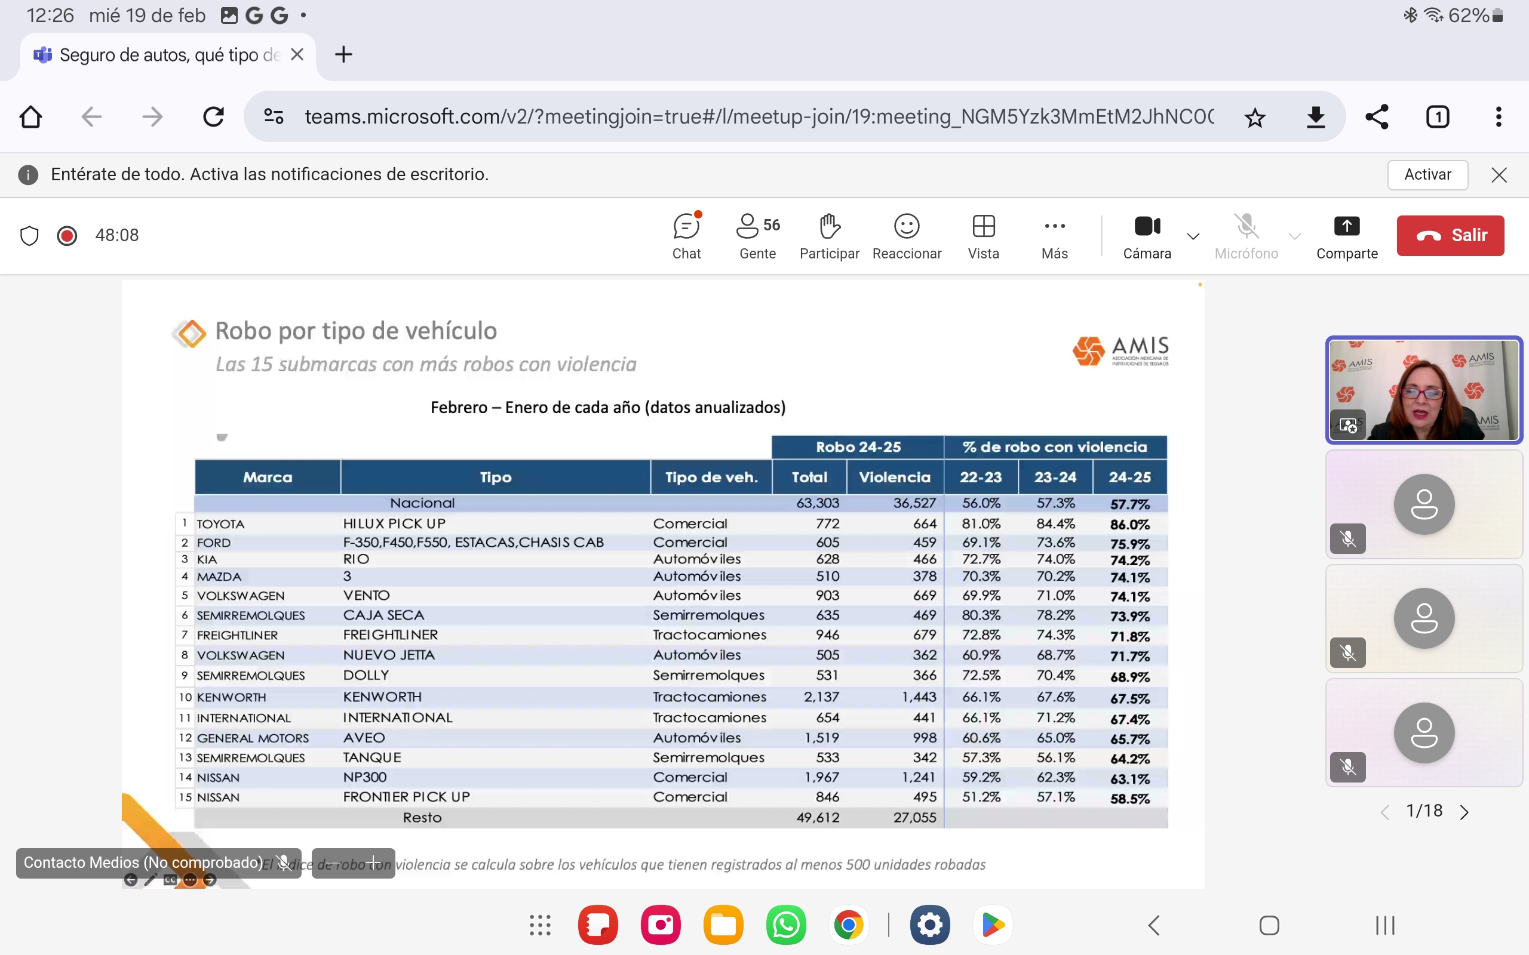Screen dimensions: 1529x955
Task: Open the Reaccionar emoji reactions
Action: tap(907, 236)
